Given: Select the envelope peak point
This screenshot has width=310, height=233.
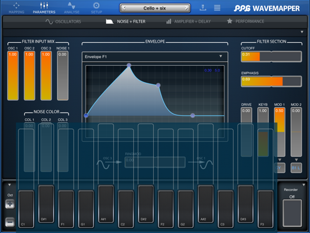Looking at the screenshot, I should [129, 65].
